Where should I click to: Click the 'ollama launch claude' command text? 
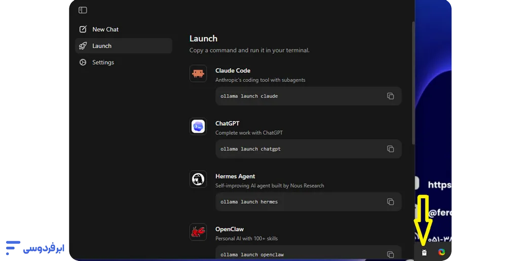click(249, 96)
